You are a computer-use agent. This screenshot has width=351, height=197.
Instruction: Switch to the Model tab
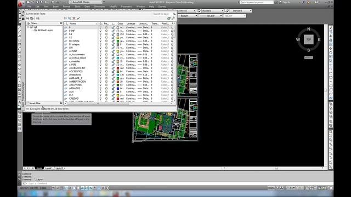(x=39, y=168)
